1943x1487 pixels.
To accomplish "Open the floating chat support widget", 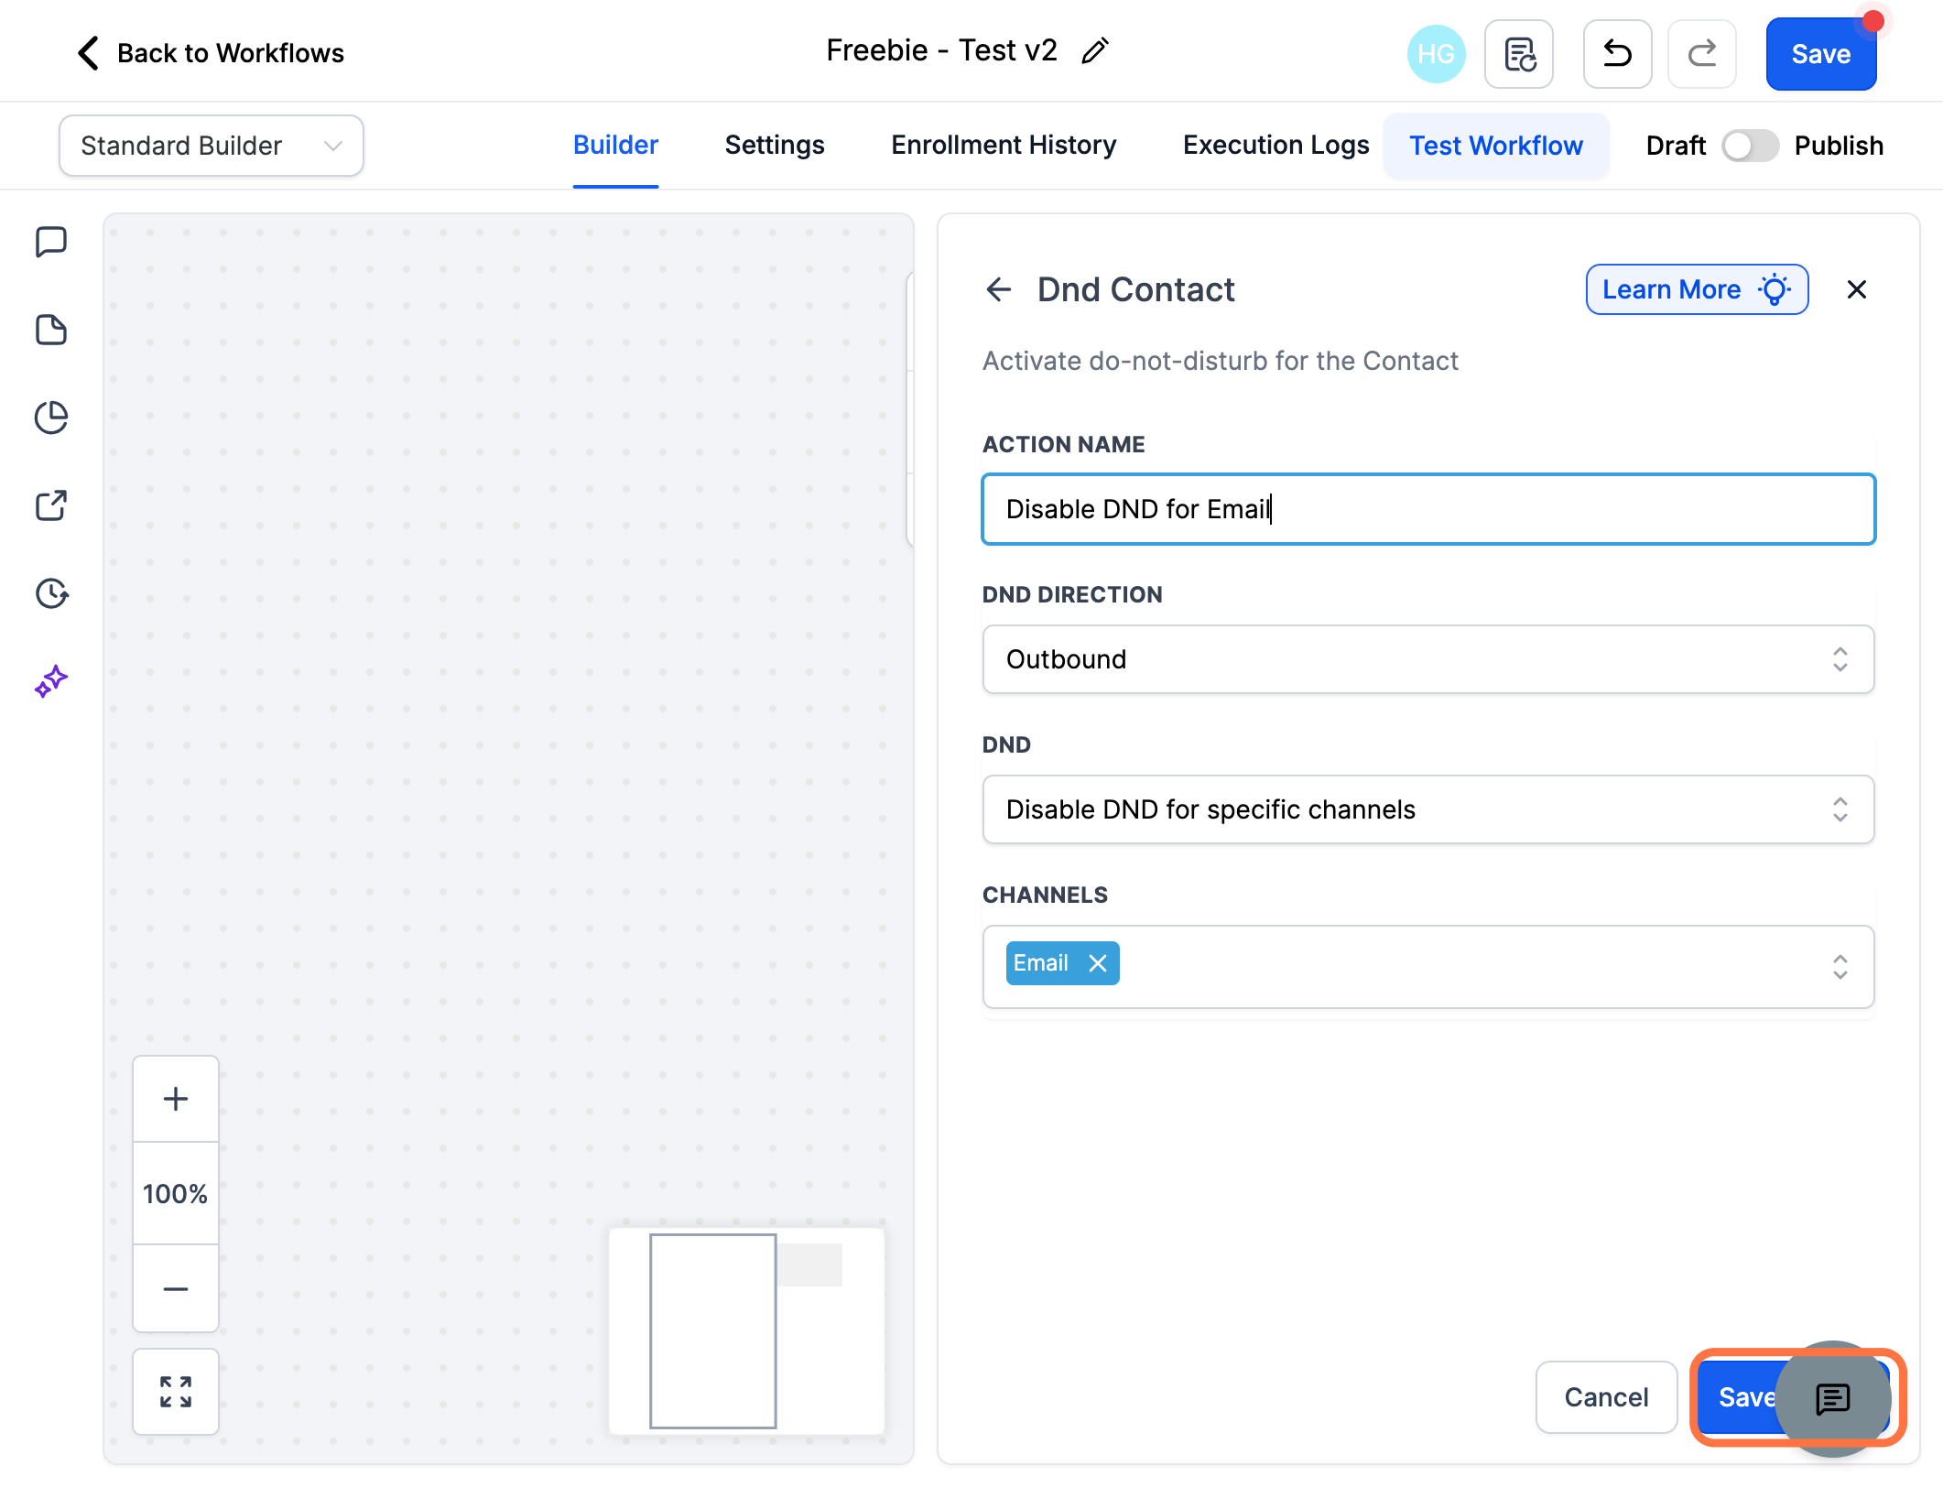I will point(1833,1398).
